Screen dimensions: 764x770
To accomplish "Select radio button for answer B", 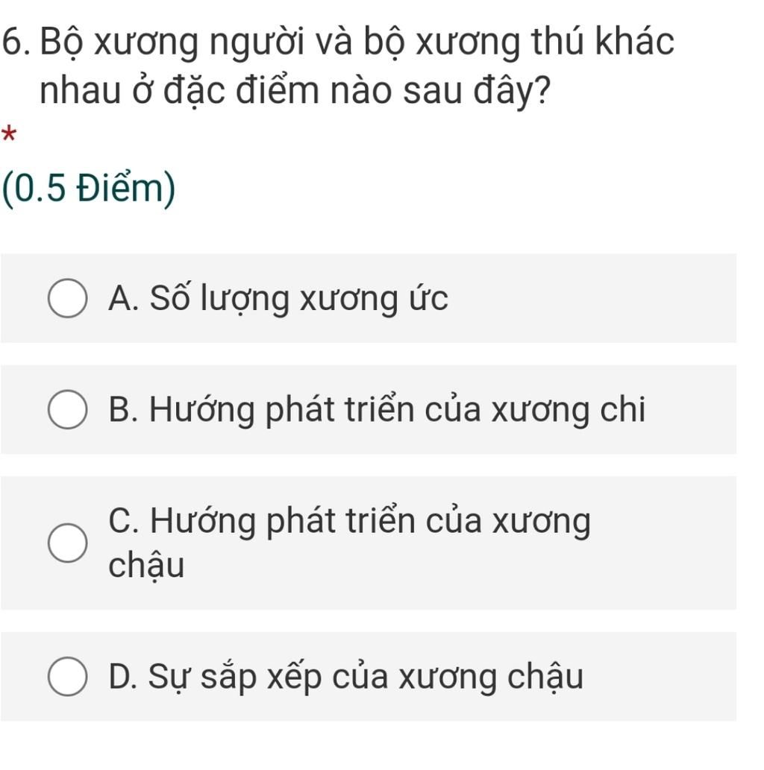I will (67, 409).
